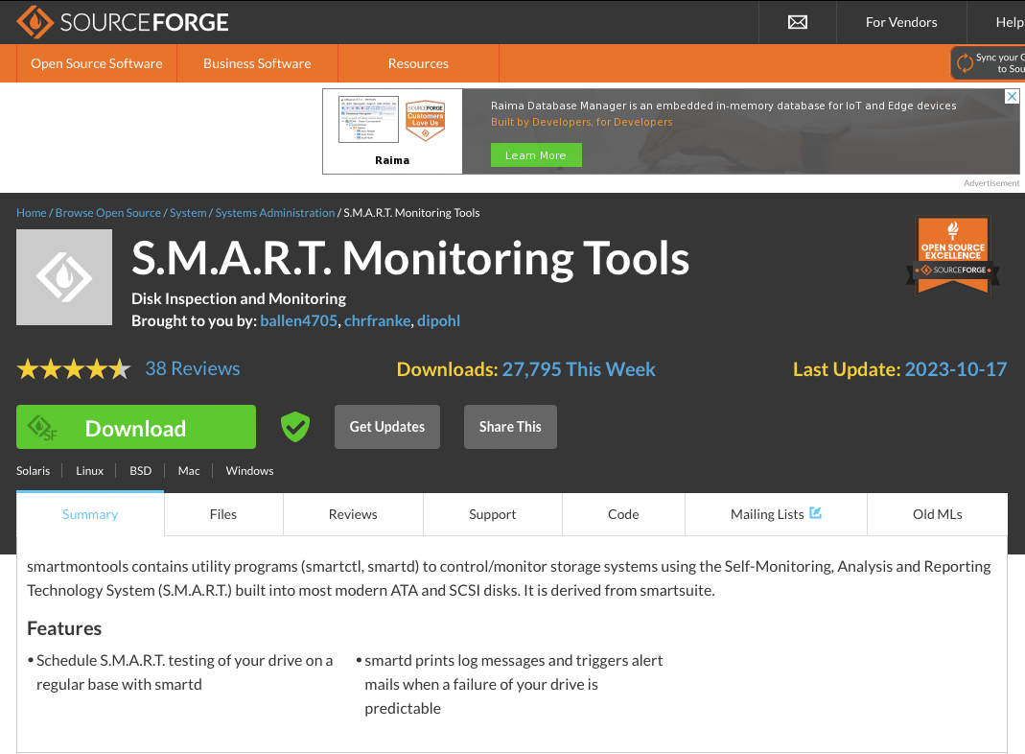Click the S.M.A.R.T. Monitoring Tools project logo

coord(64,277)
